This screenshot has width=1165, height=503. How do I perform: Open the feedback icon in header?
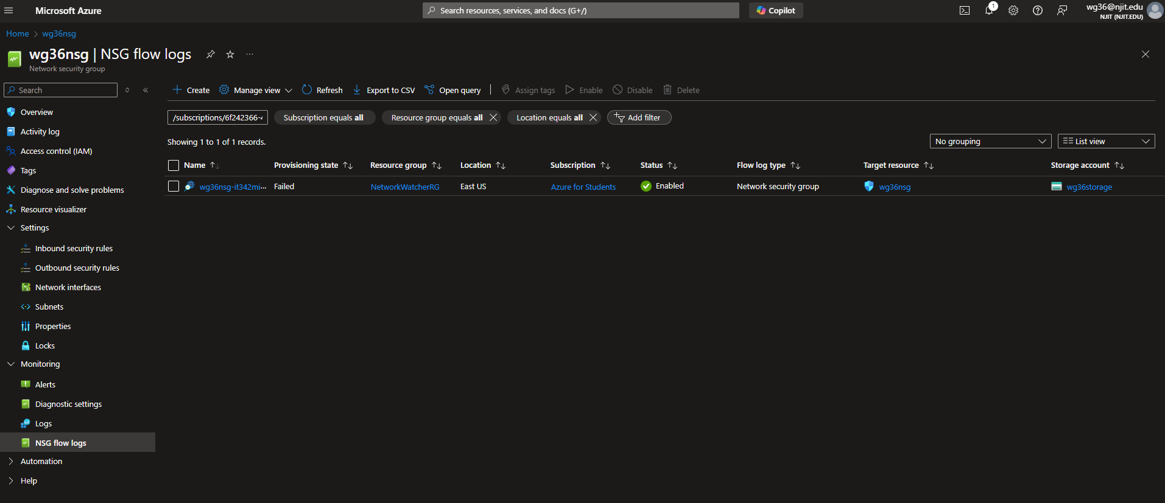[x=1062, y=10]
